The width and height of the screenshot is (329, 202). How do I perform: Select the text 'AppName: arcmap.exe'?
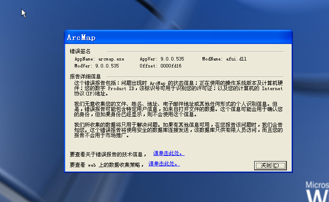[x=100, y=59]
